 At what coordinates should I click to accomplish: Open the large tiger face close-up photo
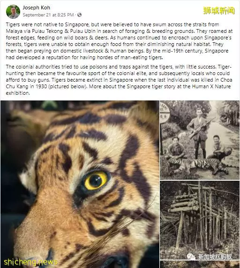pos(80,184)
